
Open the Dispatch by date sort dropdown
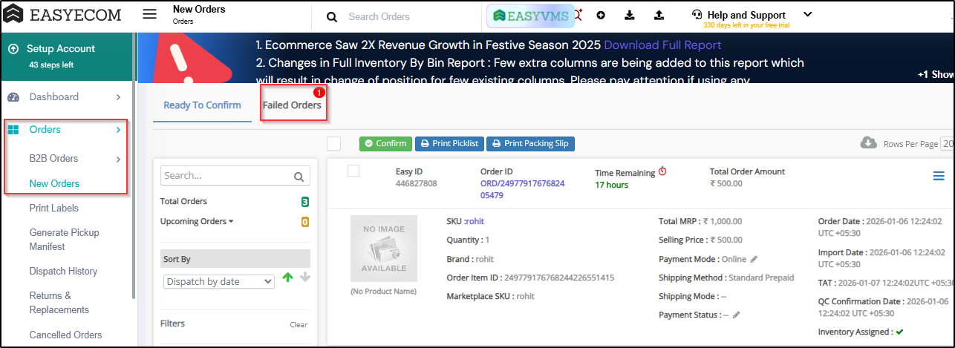click(x=218, y=282)
